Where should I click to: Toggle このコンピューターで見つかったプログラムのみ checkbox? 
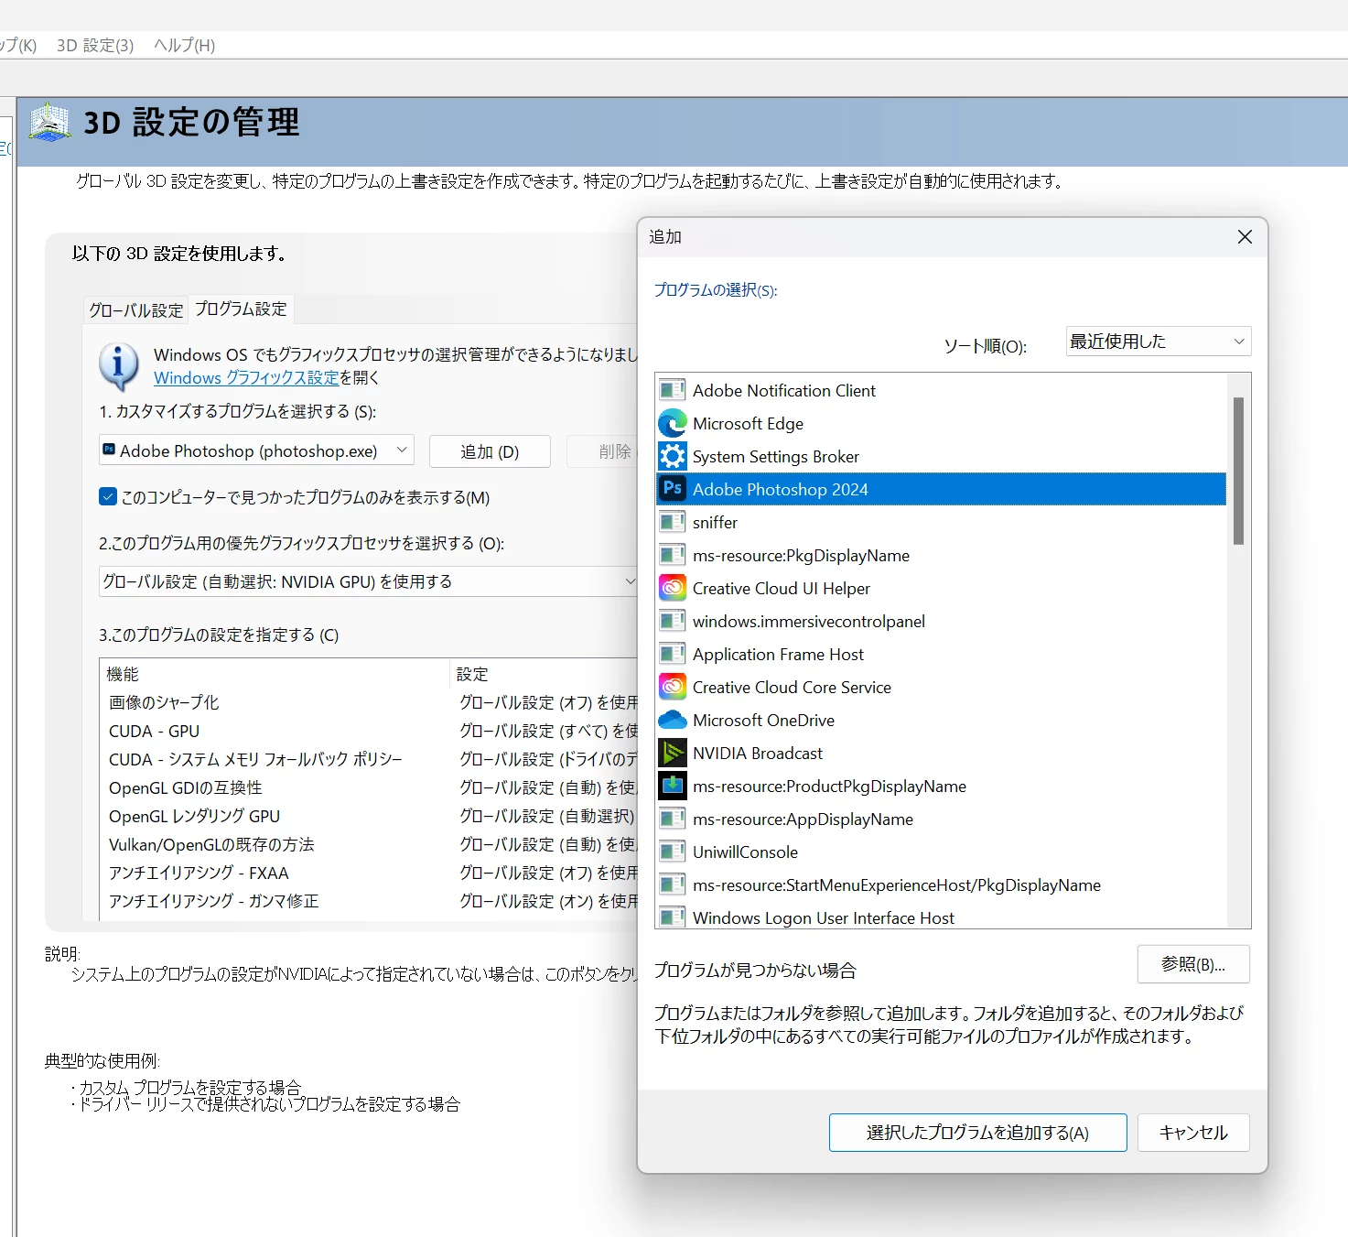(108, 497)
